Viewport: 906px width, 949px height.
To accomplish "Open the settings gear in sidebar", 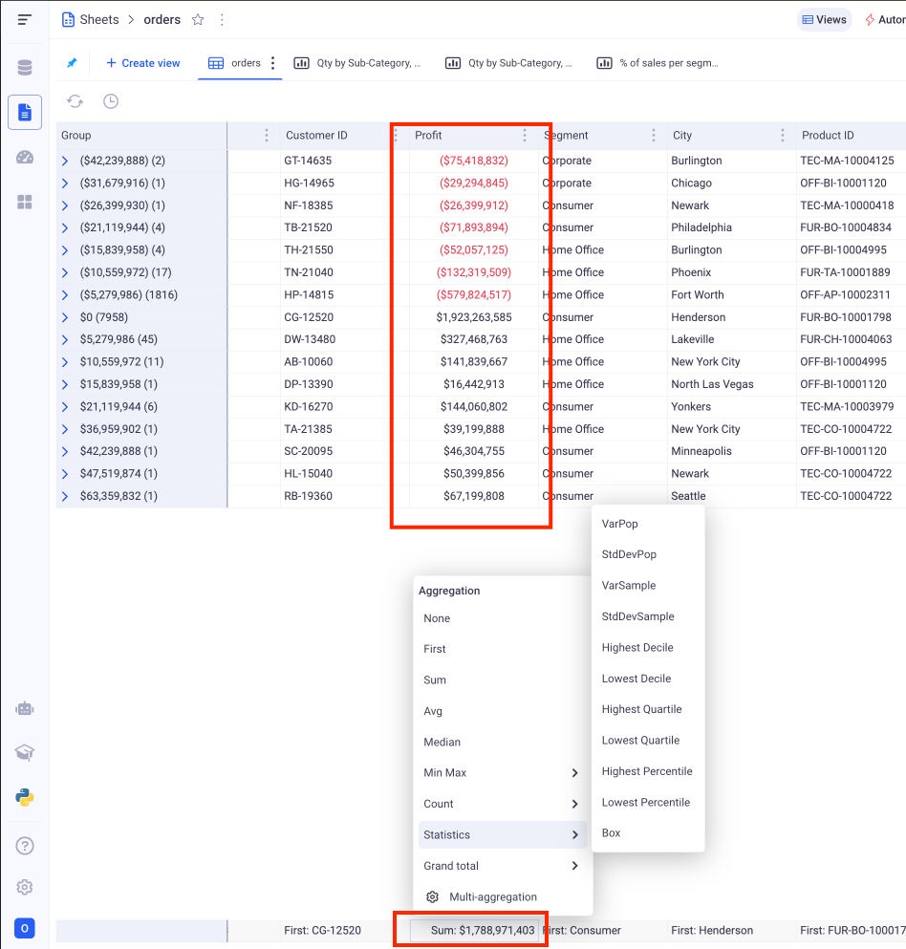I will tap(25, 887).
